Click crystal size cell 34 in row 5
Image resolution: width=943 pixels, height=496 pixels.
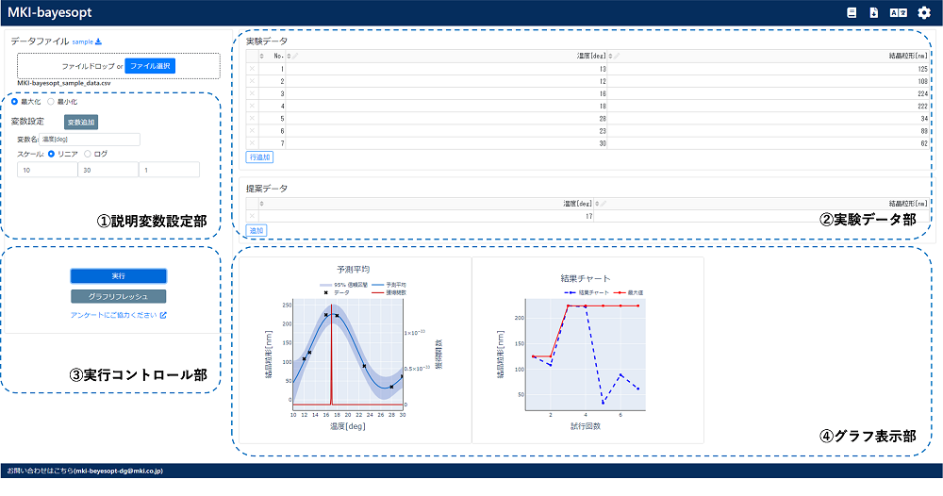tap(768, 119)
